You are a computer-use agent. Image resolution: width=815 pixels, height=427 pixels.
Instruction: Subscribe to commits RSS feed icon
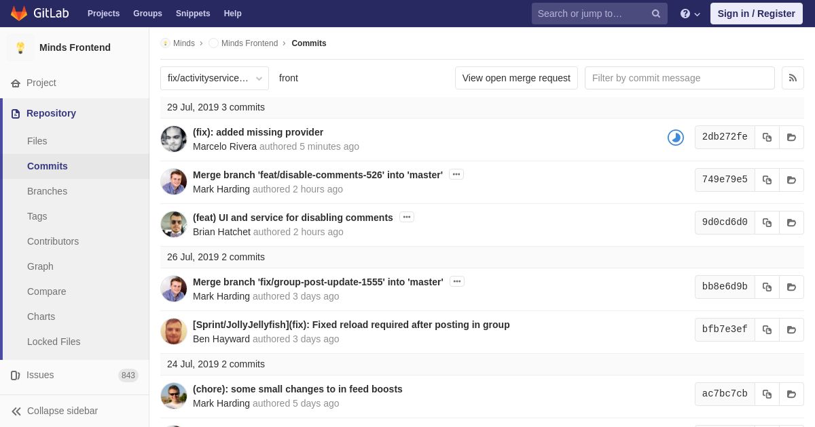pyautogui.click(x=793, y=78)
